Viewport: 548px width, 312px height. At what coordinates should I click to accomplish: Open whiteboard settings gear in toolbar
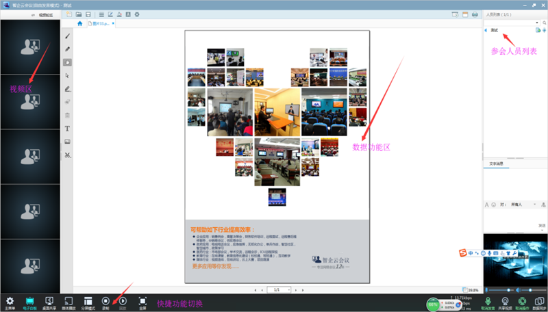[137, 14]
